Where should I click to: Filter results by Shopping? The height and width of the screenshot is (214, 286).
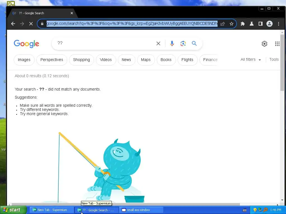coord(82,60)
